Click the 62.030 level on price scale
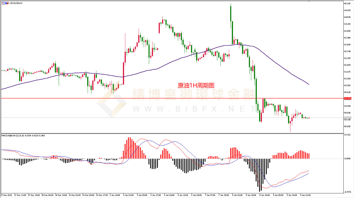 pyautogui.click(x=347, y=65)
